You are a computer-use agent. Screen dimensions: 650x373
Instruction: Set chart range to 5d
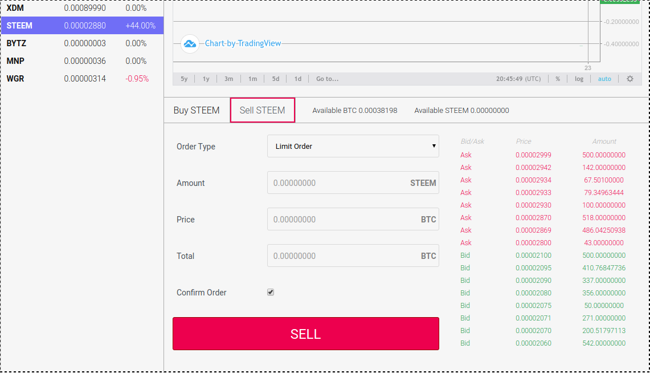coord(276,79)
